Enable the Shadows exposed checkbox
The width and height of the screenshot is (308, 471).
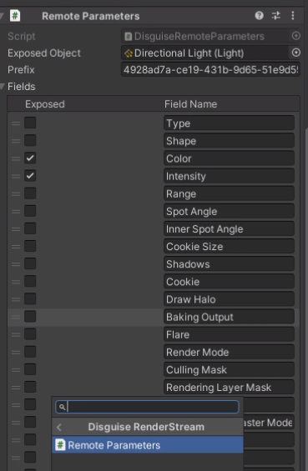(x=30, y=263)
